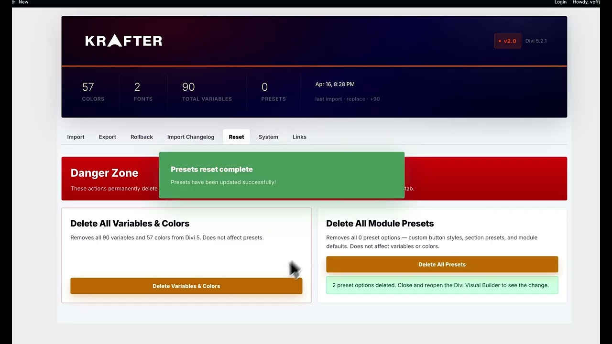Screen dimensions: 612x344
Task: Click the Danger Zone heading
Action: (104, 173)
